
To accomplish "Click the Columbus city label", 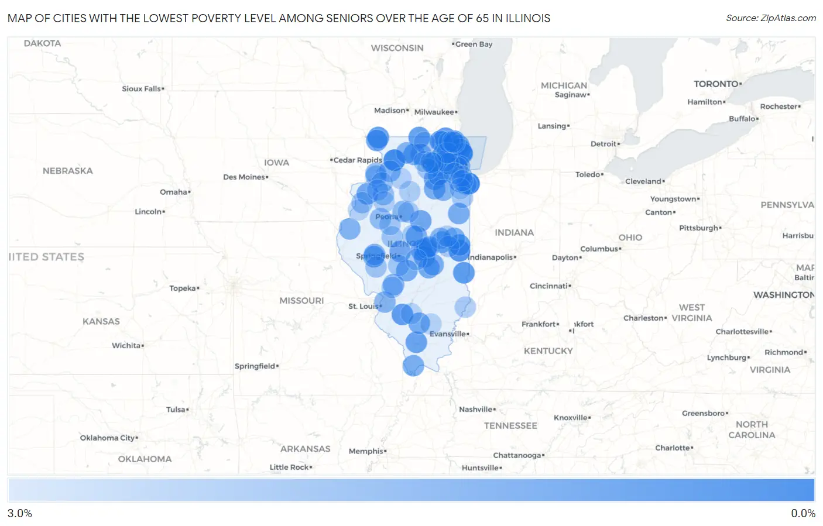I will click(x=599, y=249).
